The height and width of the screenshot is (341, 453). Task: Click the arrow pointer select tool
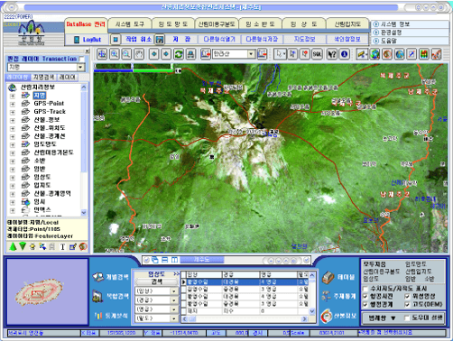click(x=280, y=54)
